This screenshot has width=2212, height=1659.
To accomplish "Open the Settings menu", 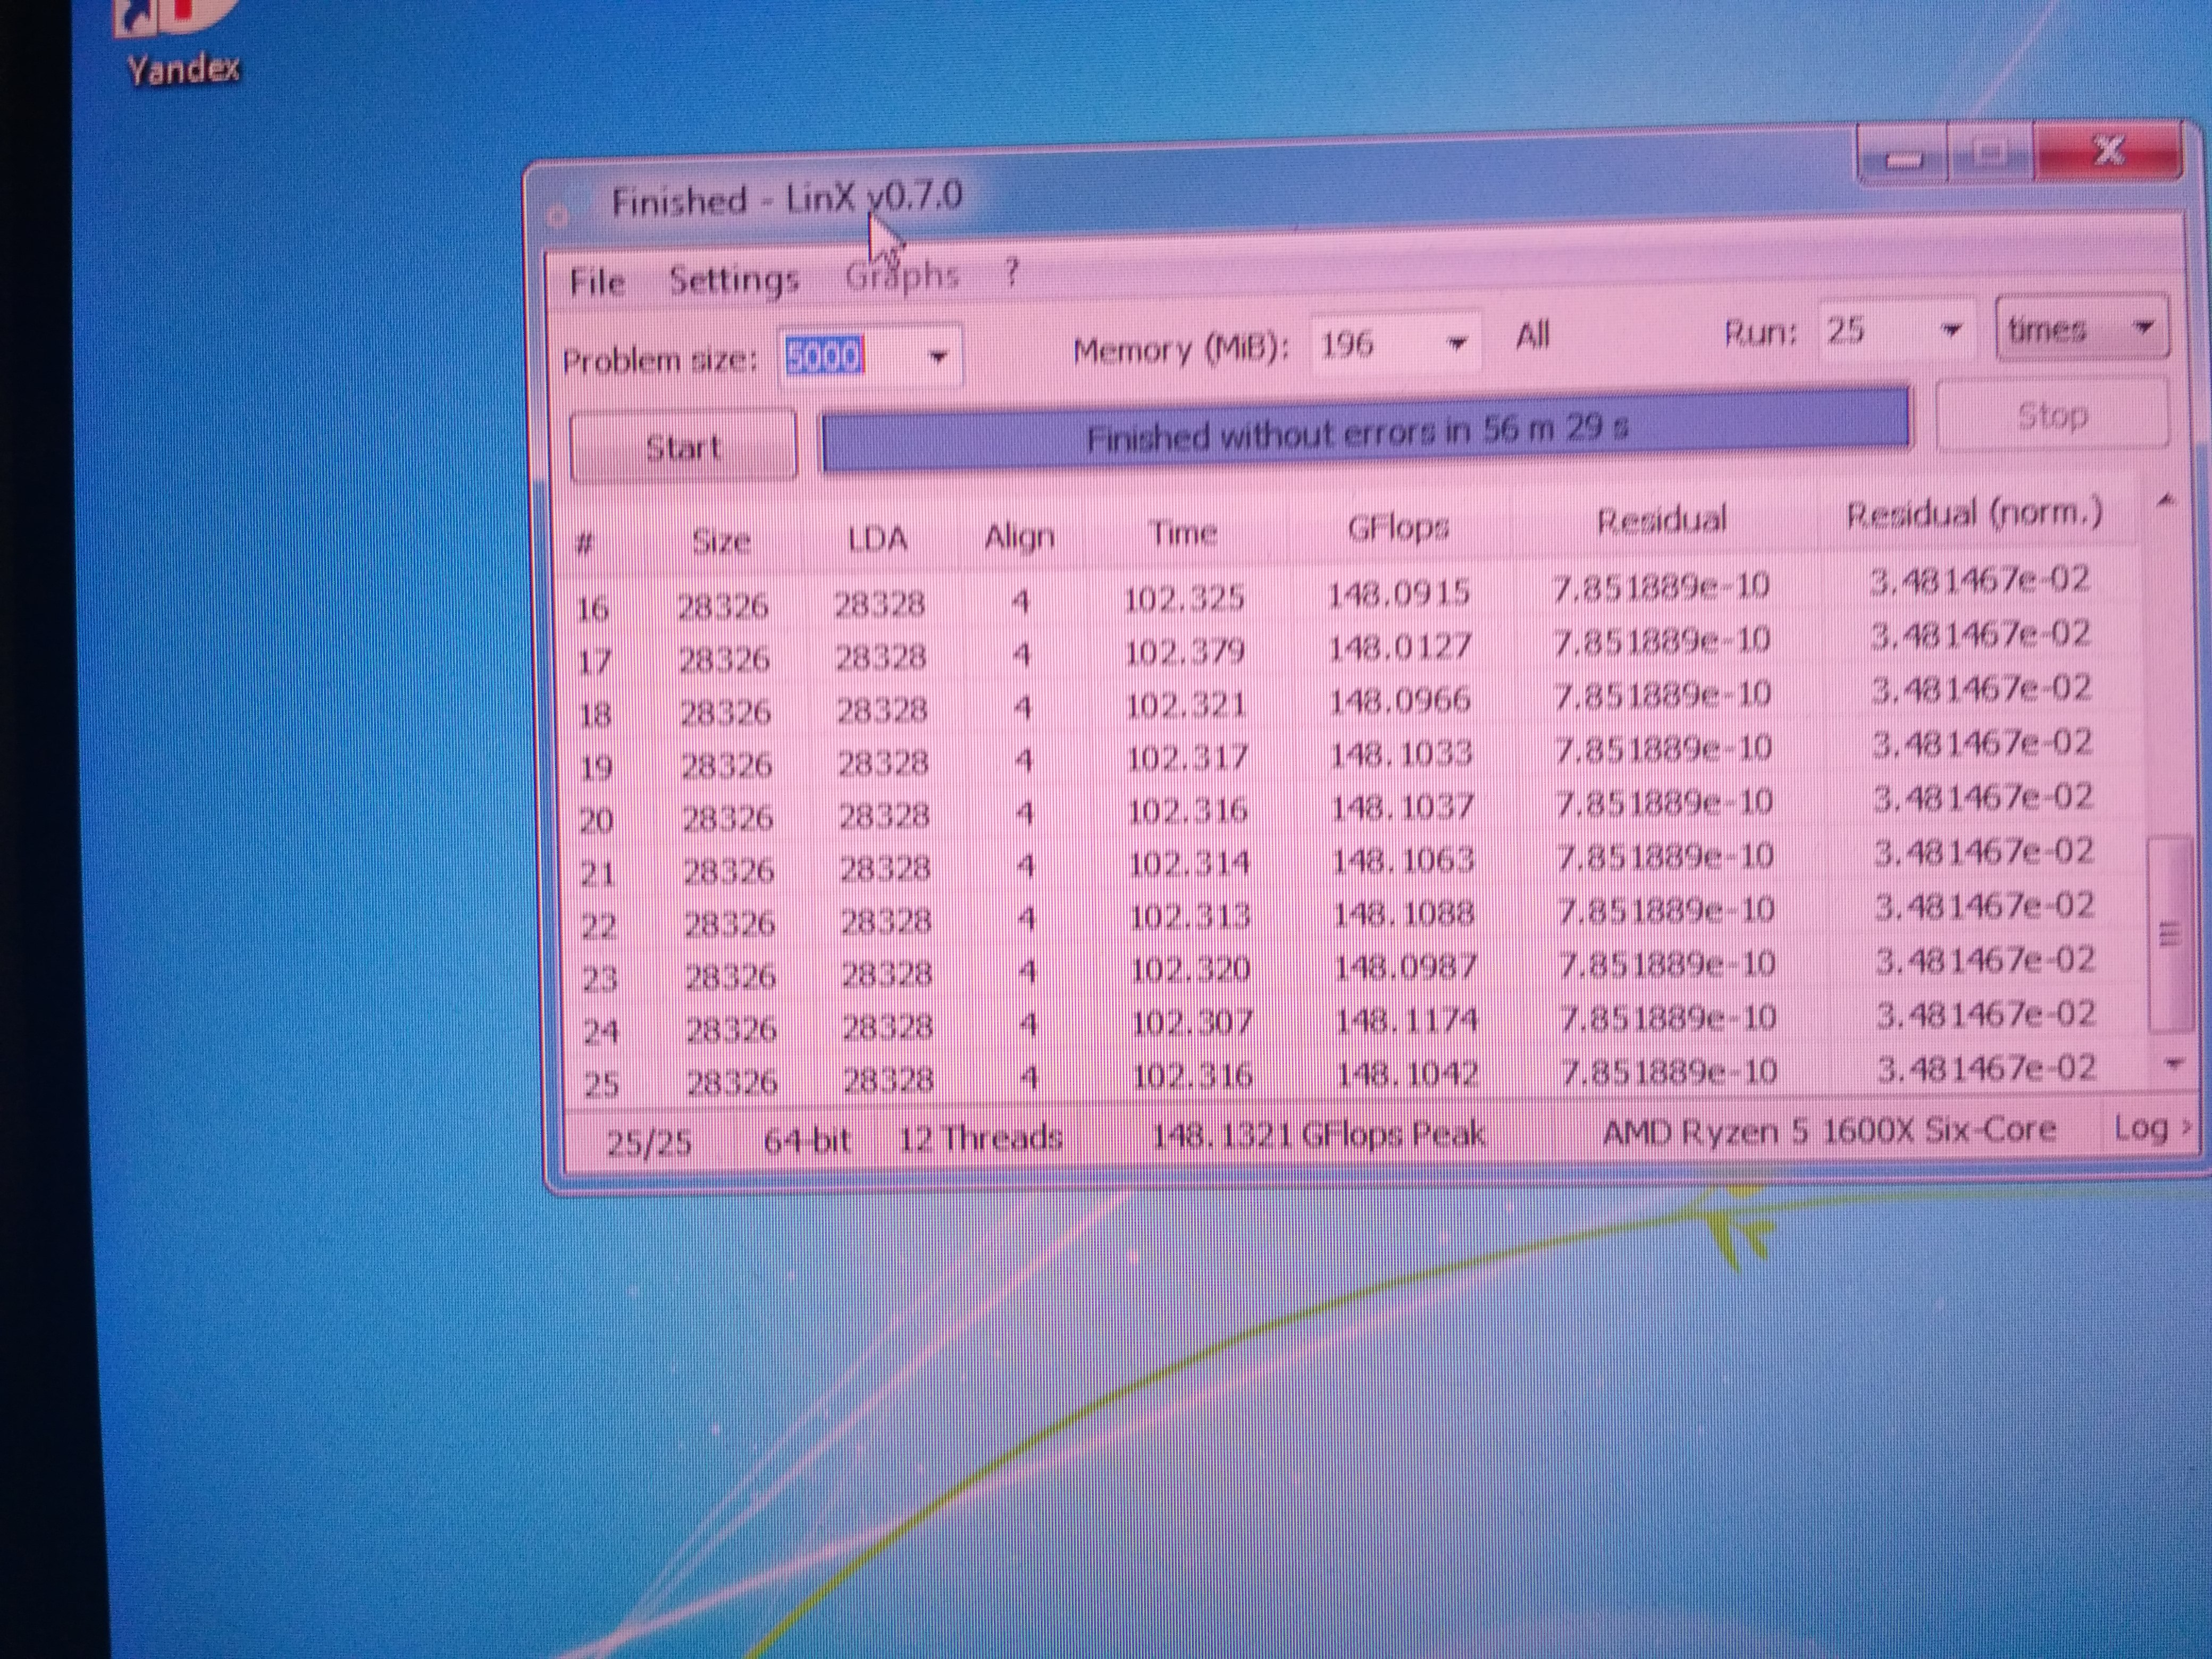I will pyautogui.click(x=733, y=280).
